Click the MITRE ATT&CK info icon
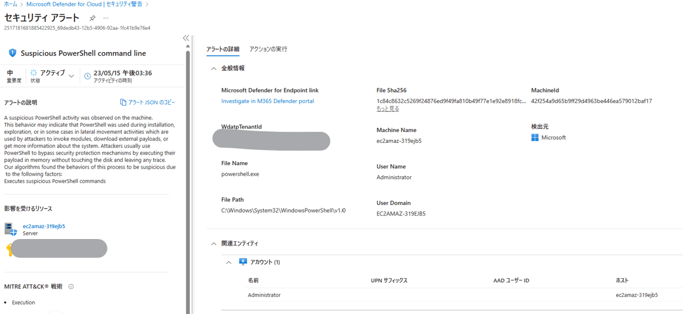This screenshot has width=683, height=314. click(70, 286)
